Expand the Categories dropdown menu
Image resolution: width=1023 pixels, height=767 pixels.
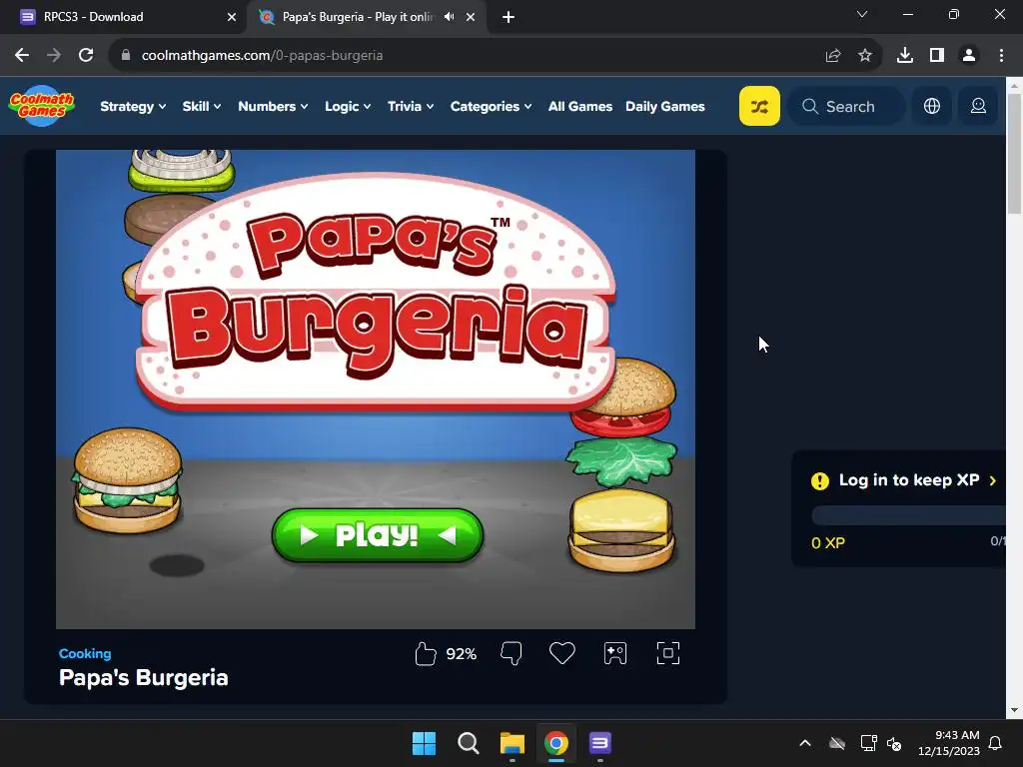click(491, 106)
